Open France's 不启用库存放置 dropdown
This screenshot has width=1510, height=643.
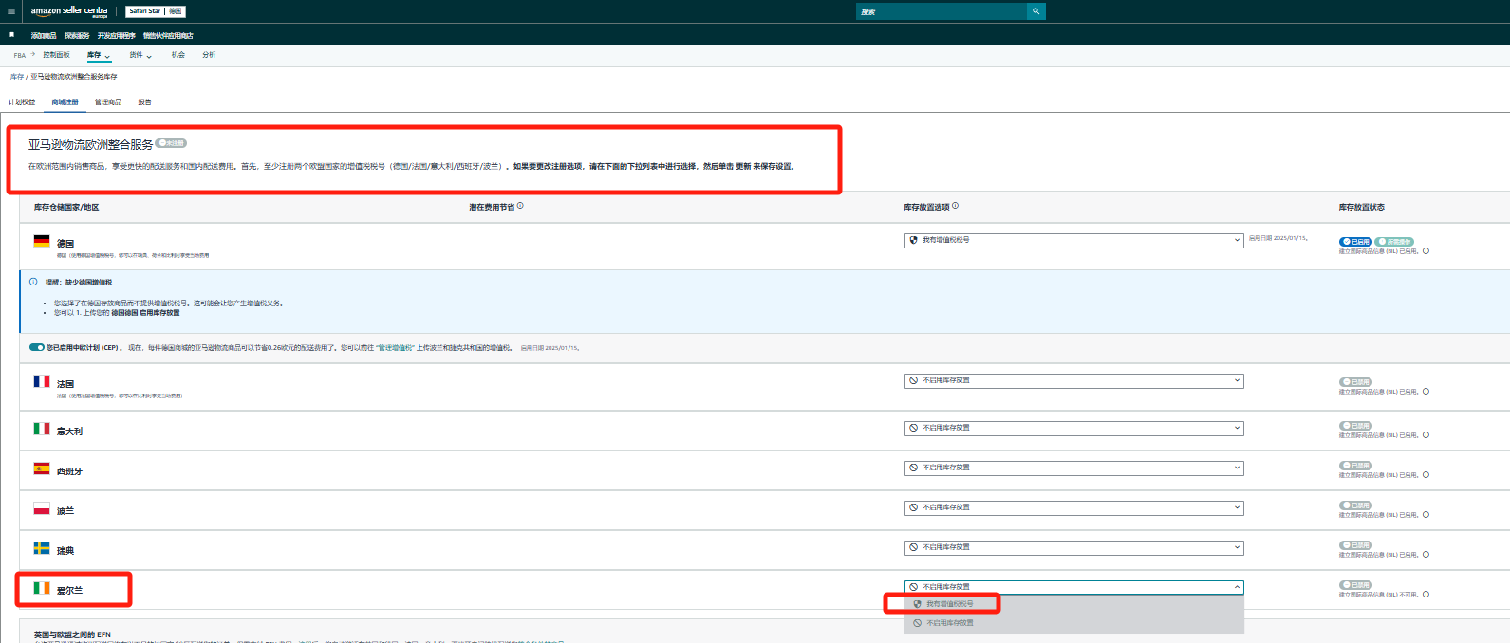click(1073, 380)
